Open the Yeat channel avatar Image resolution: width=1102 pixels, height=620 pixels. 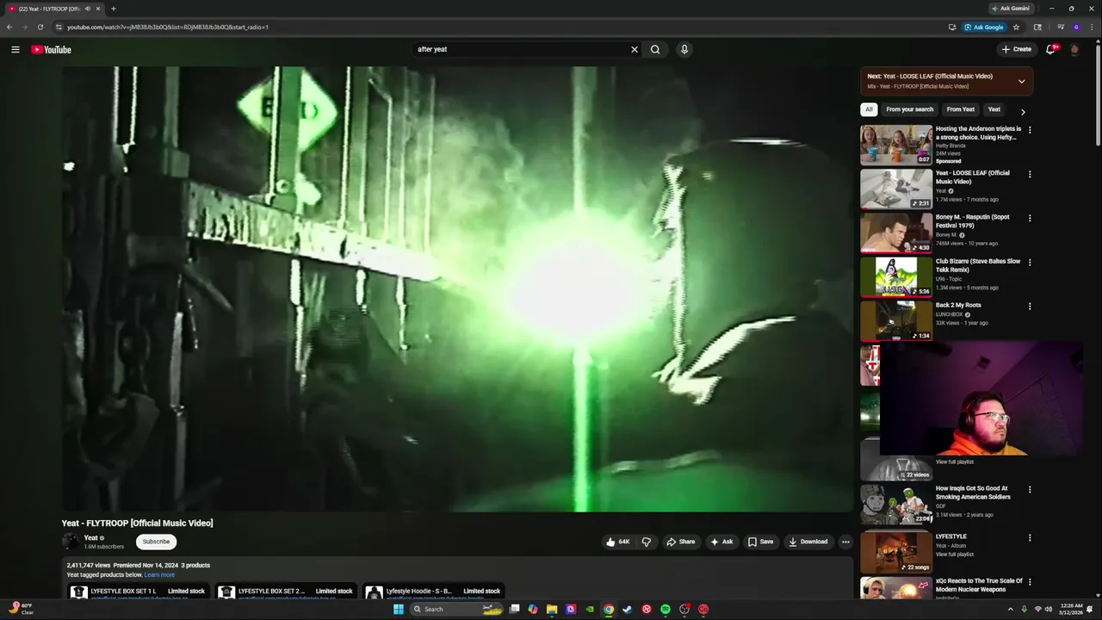click(x=70, y=542)
